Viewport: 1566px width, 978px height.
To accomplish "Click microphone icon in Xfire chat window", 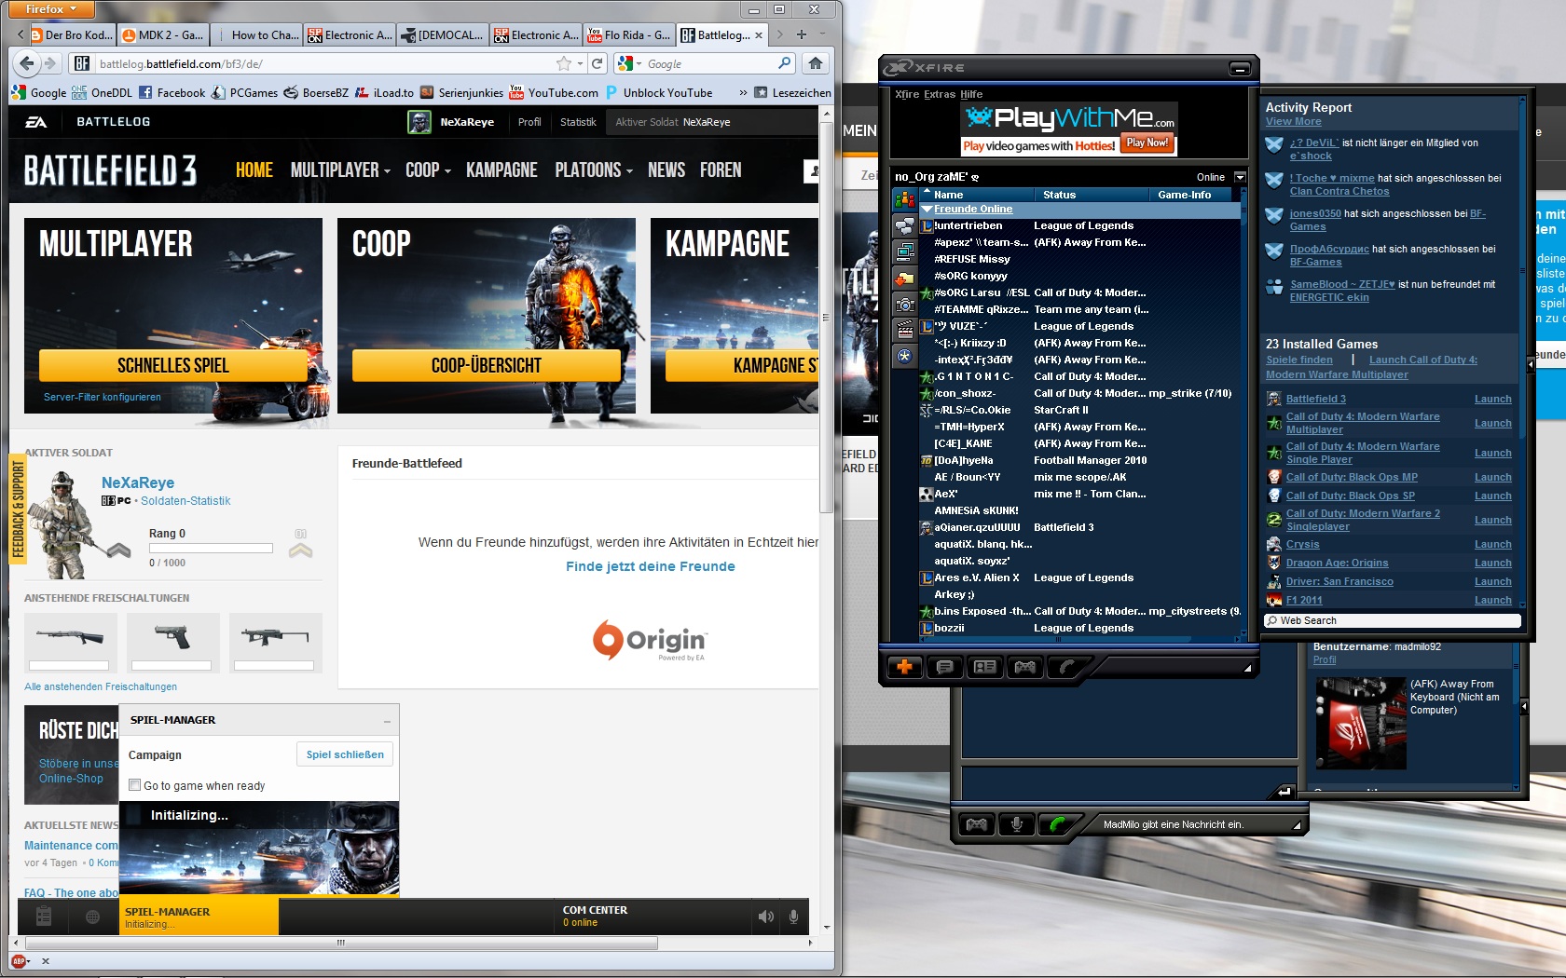I will tap(1017, 824).
